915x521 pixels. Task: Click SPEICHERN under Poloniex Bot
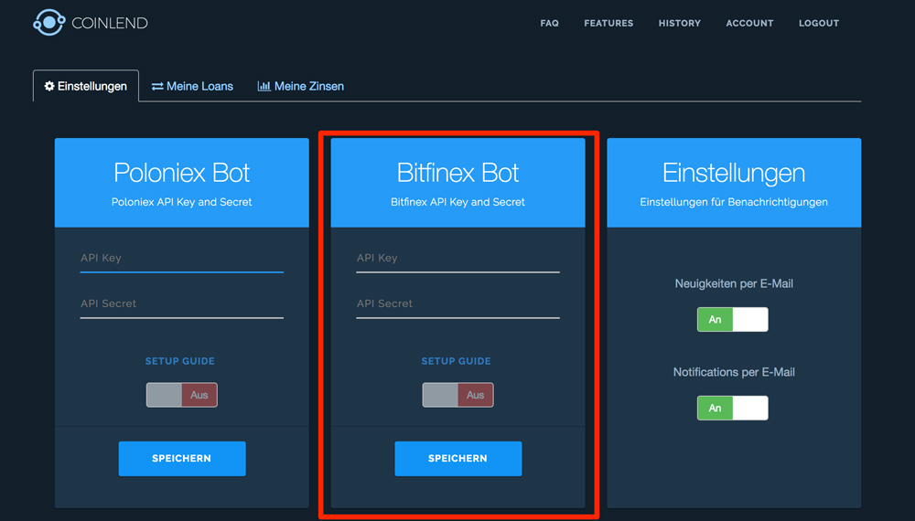pos(182,459)
